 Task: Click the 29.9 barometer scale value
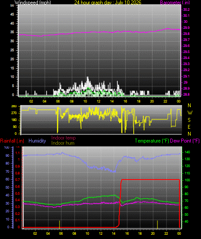[186, 28]
